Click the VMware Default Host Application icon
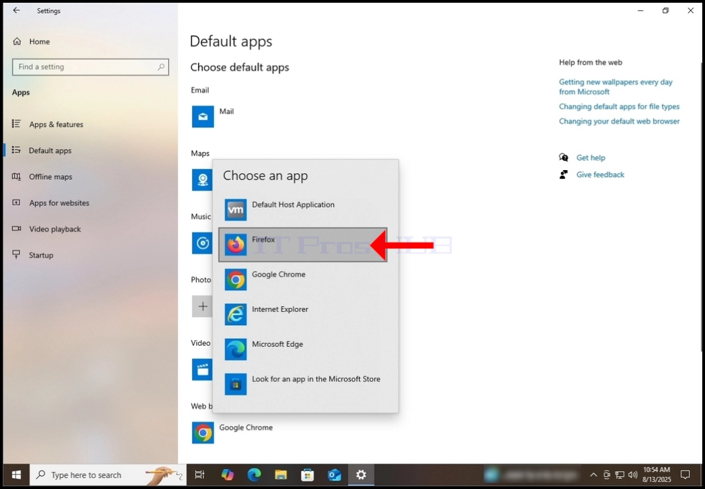705x489 pixels. coord(236,210)
